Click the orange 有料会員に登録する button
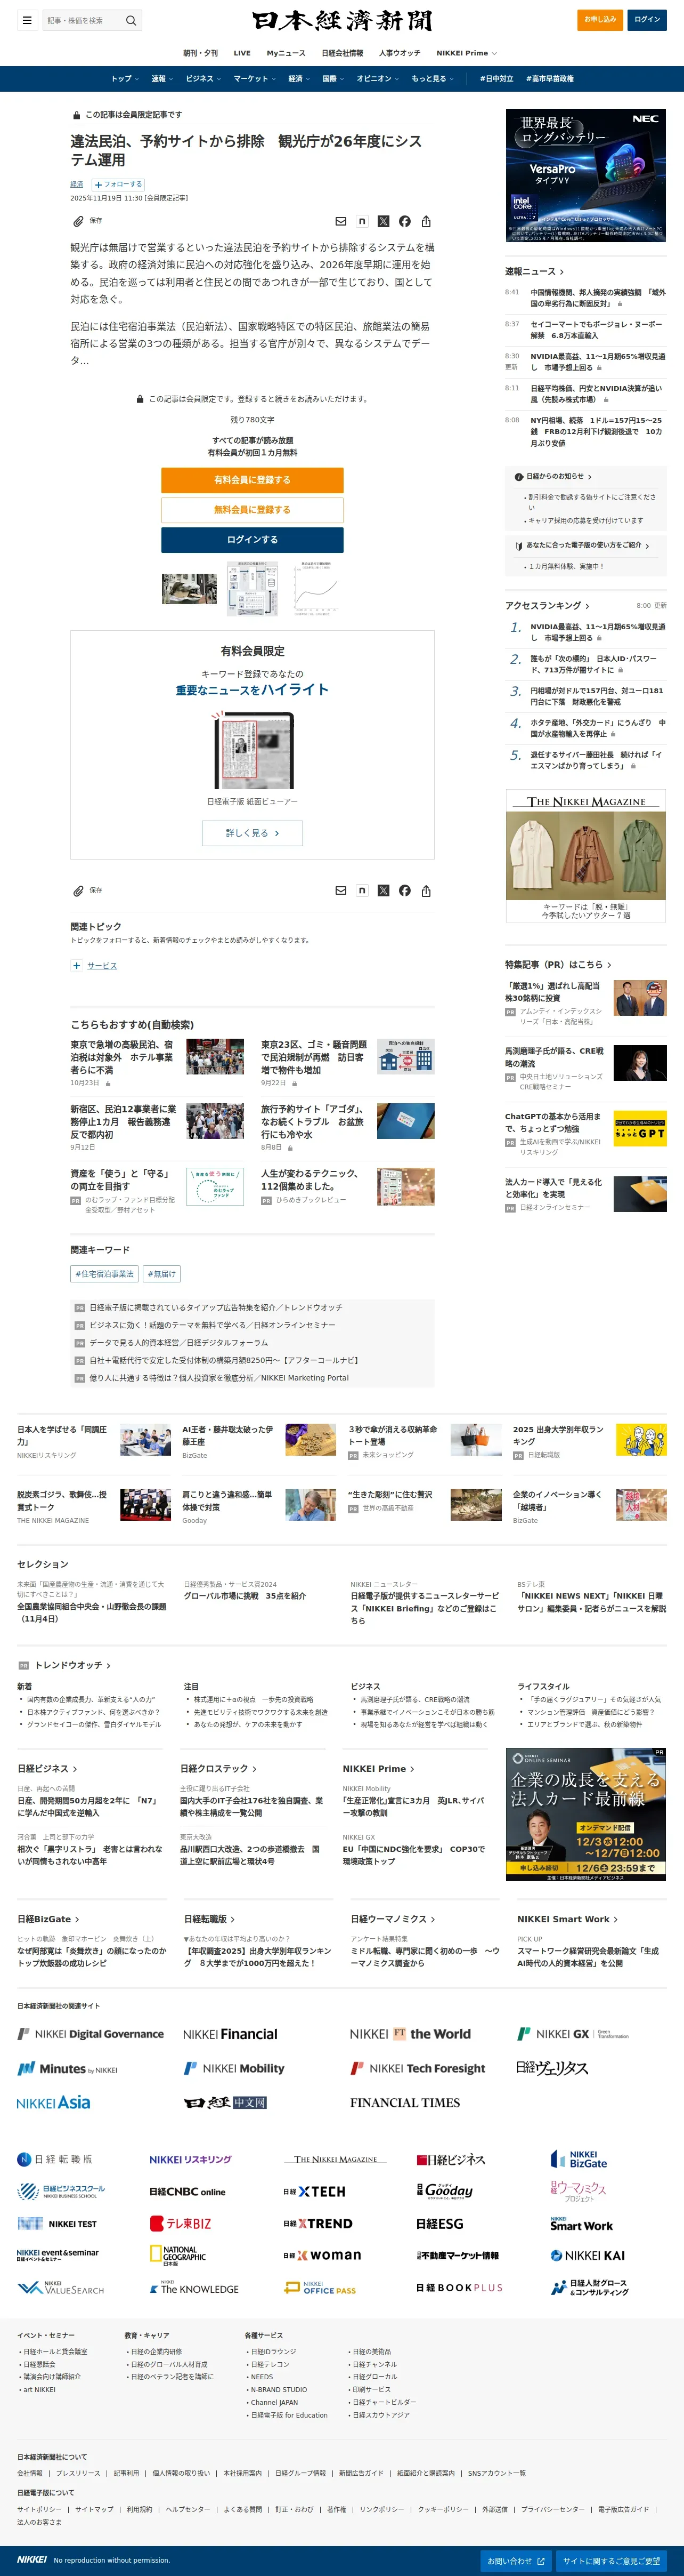Image resolution: width=684 pixels, height=2576 pixels. (x=253, y=480)
